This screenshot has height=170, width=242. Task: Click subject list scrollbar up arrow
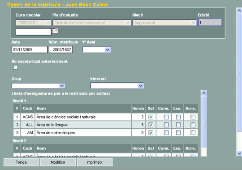click(x=204, y=93)
